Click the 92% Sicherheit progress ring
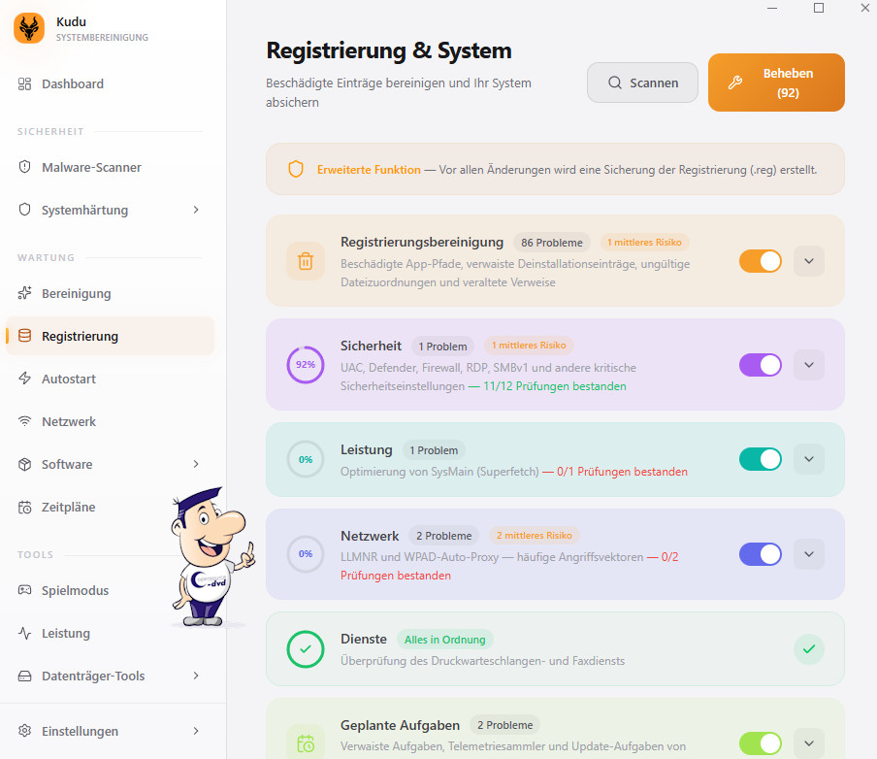 (x=306, y=365)
